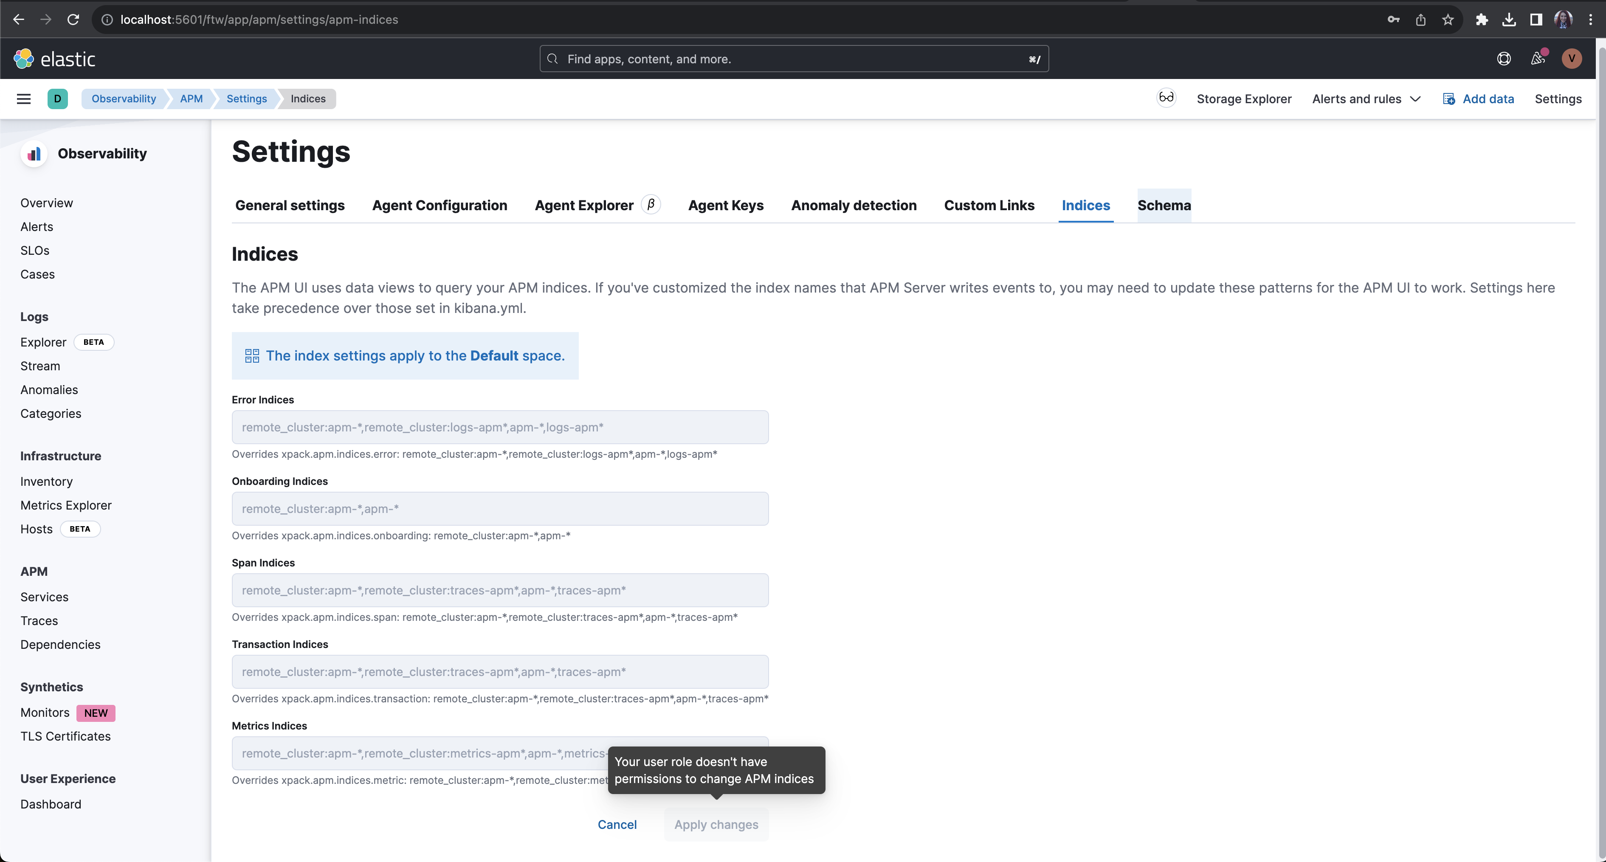The image size is (1606, 862).
Task: Switch to the Schema tab
Action: pos(1165,205)
